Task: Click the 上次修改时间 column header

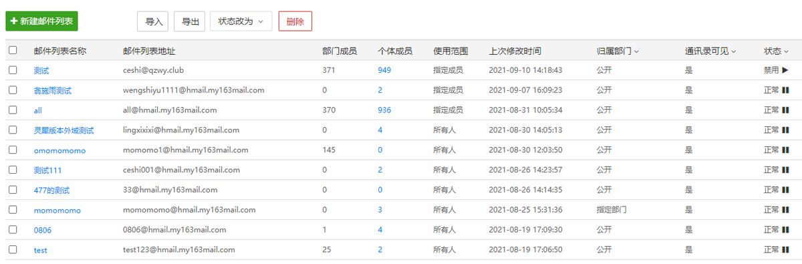Action: 515,51
